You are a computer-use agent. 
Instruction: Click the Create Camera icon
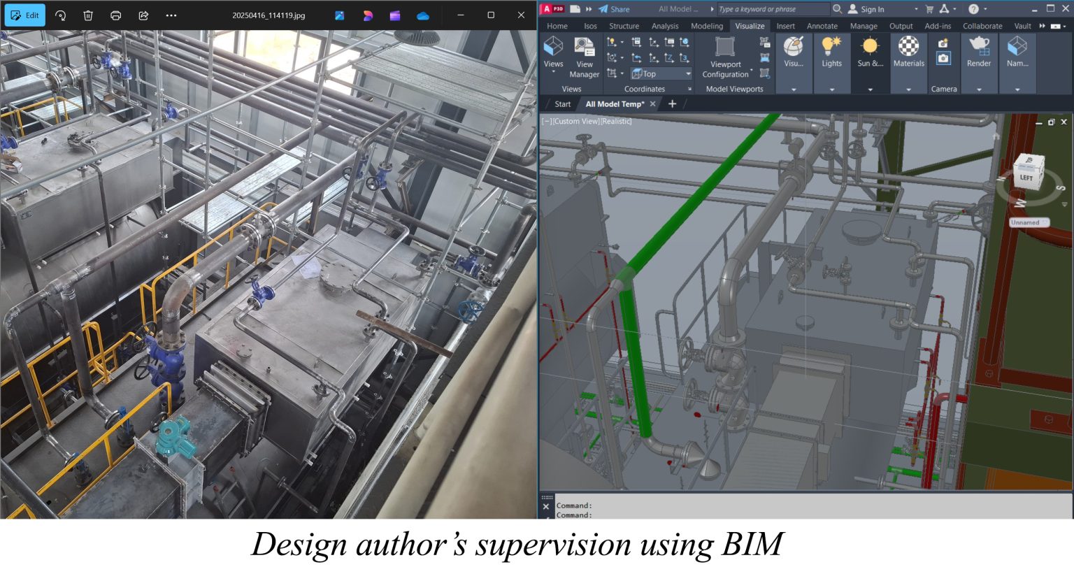(943, 43)
